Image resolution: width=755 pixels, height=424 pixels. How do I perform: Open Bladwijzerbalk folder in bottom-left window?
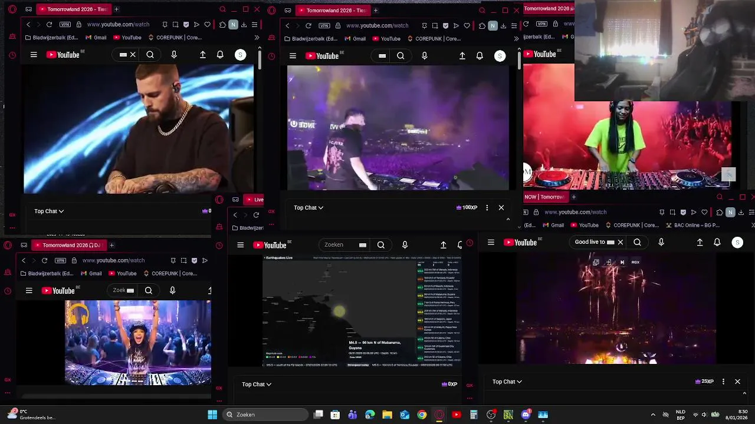tap(48, 273)
